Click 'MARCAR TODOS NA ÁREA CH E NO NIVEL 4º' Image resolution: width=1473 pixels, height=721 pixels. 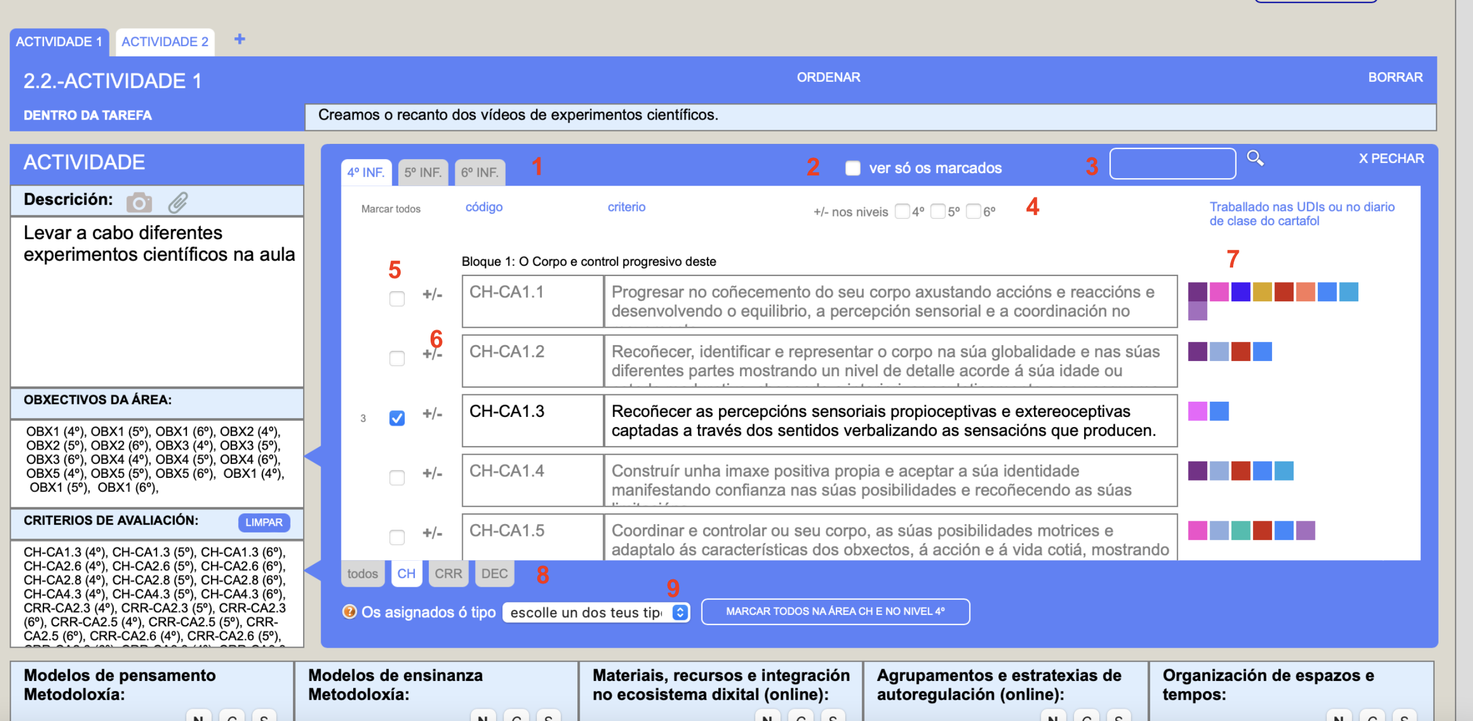click(835, 611)
